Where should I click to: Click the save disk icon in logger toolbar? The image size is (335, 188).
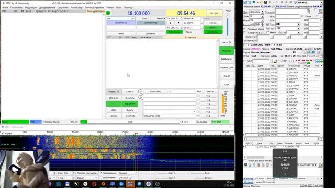(265, 2)
